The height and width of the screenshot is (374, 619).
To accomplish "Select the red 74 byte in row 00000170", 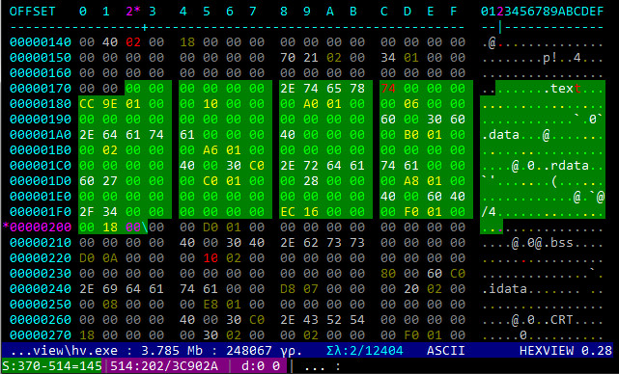I will 388,89.
